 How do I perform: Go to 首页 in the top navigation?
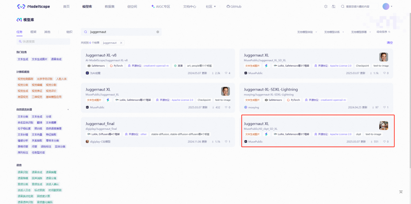[66, 6]
